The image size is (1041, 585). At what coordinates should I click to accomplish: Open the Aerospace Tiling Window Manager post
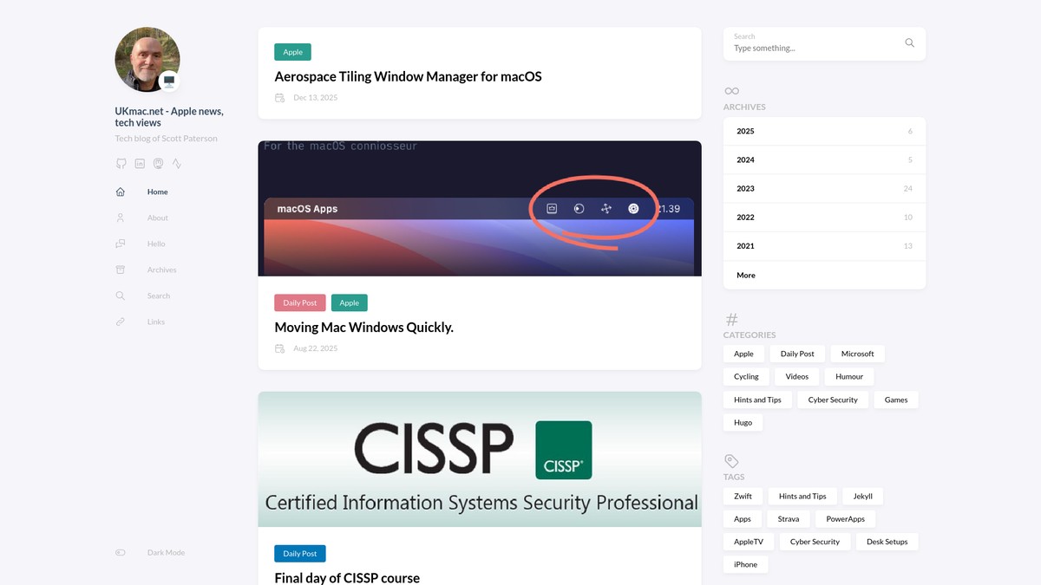click(408, 76)
